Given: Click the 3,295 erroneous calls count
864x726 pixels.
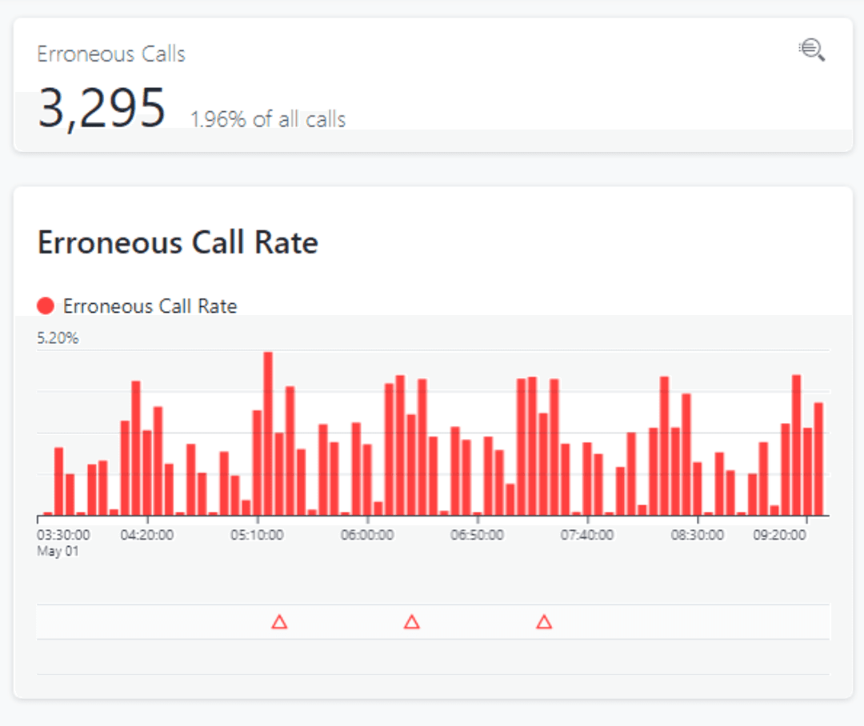Looking at the screenshot, I should coord(102,109).
